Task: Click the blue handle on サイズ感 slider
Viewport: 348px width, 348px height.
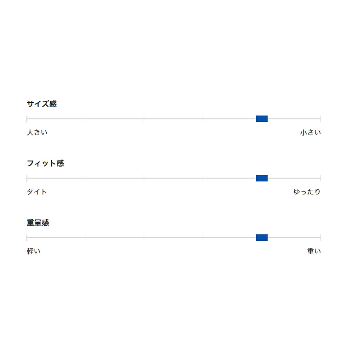Action: 262,119
